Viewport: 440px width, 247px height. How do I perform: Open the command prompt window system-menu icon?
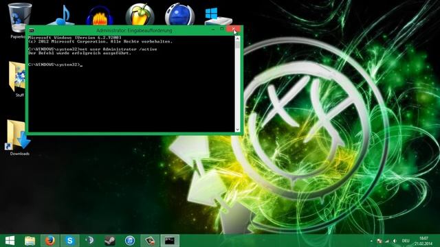click(32, 30)
